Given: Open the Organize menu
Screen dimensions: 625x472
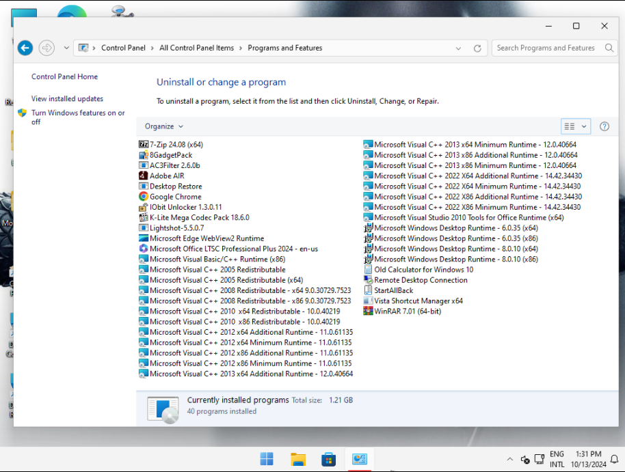Looking at the screenshot, I should click(x=164, y=126).
